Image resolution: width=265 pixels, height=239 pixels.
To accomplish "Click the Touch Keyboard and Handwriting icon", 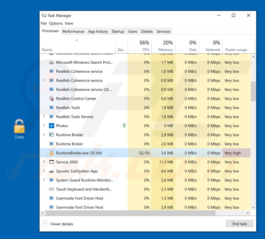I will click(52, 189).
